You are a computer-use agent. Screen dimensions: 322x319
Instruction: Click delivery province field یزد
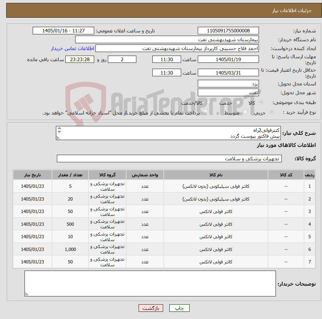(x=228, y=84)
